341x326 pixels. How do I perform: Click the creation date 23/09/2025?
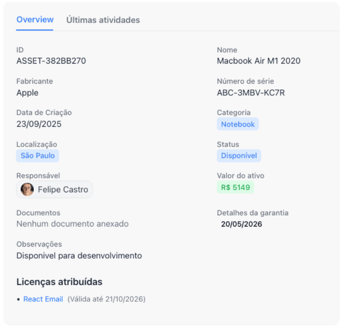click(x=39, y=124)
